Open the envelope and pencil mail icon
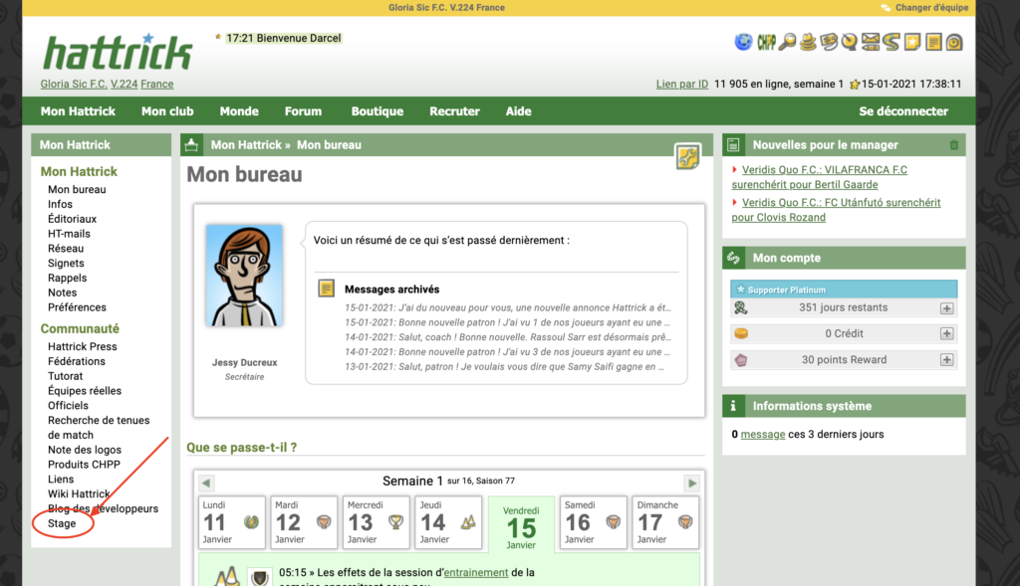The width and height of the screenshot is (1020, 586). tap(871, 42)
